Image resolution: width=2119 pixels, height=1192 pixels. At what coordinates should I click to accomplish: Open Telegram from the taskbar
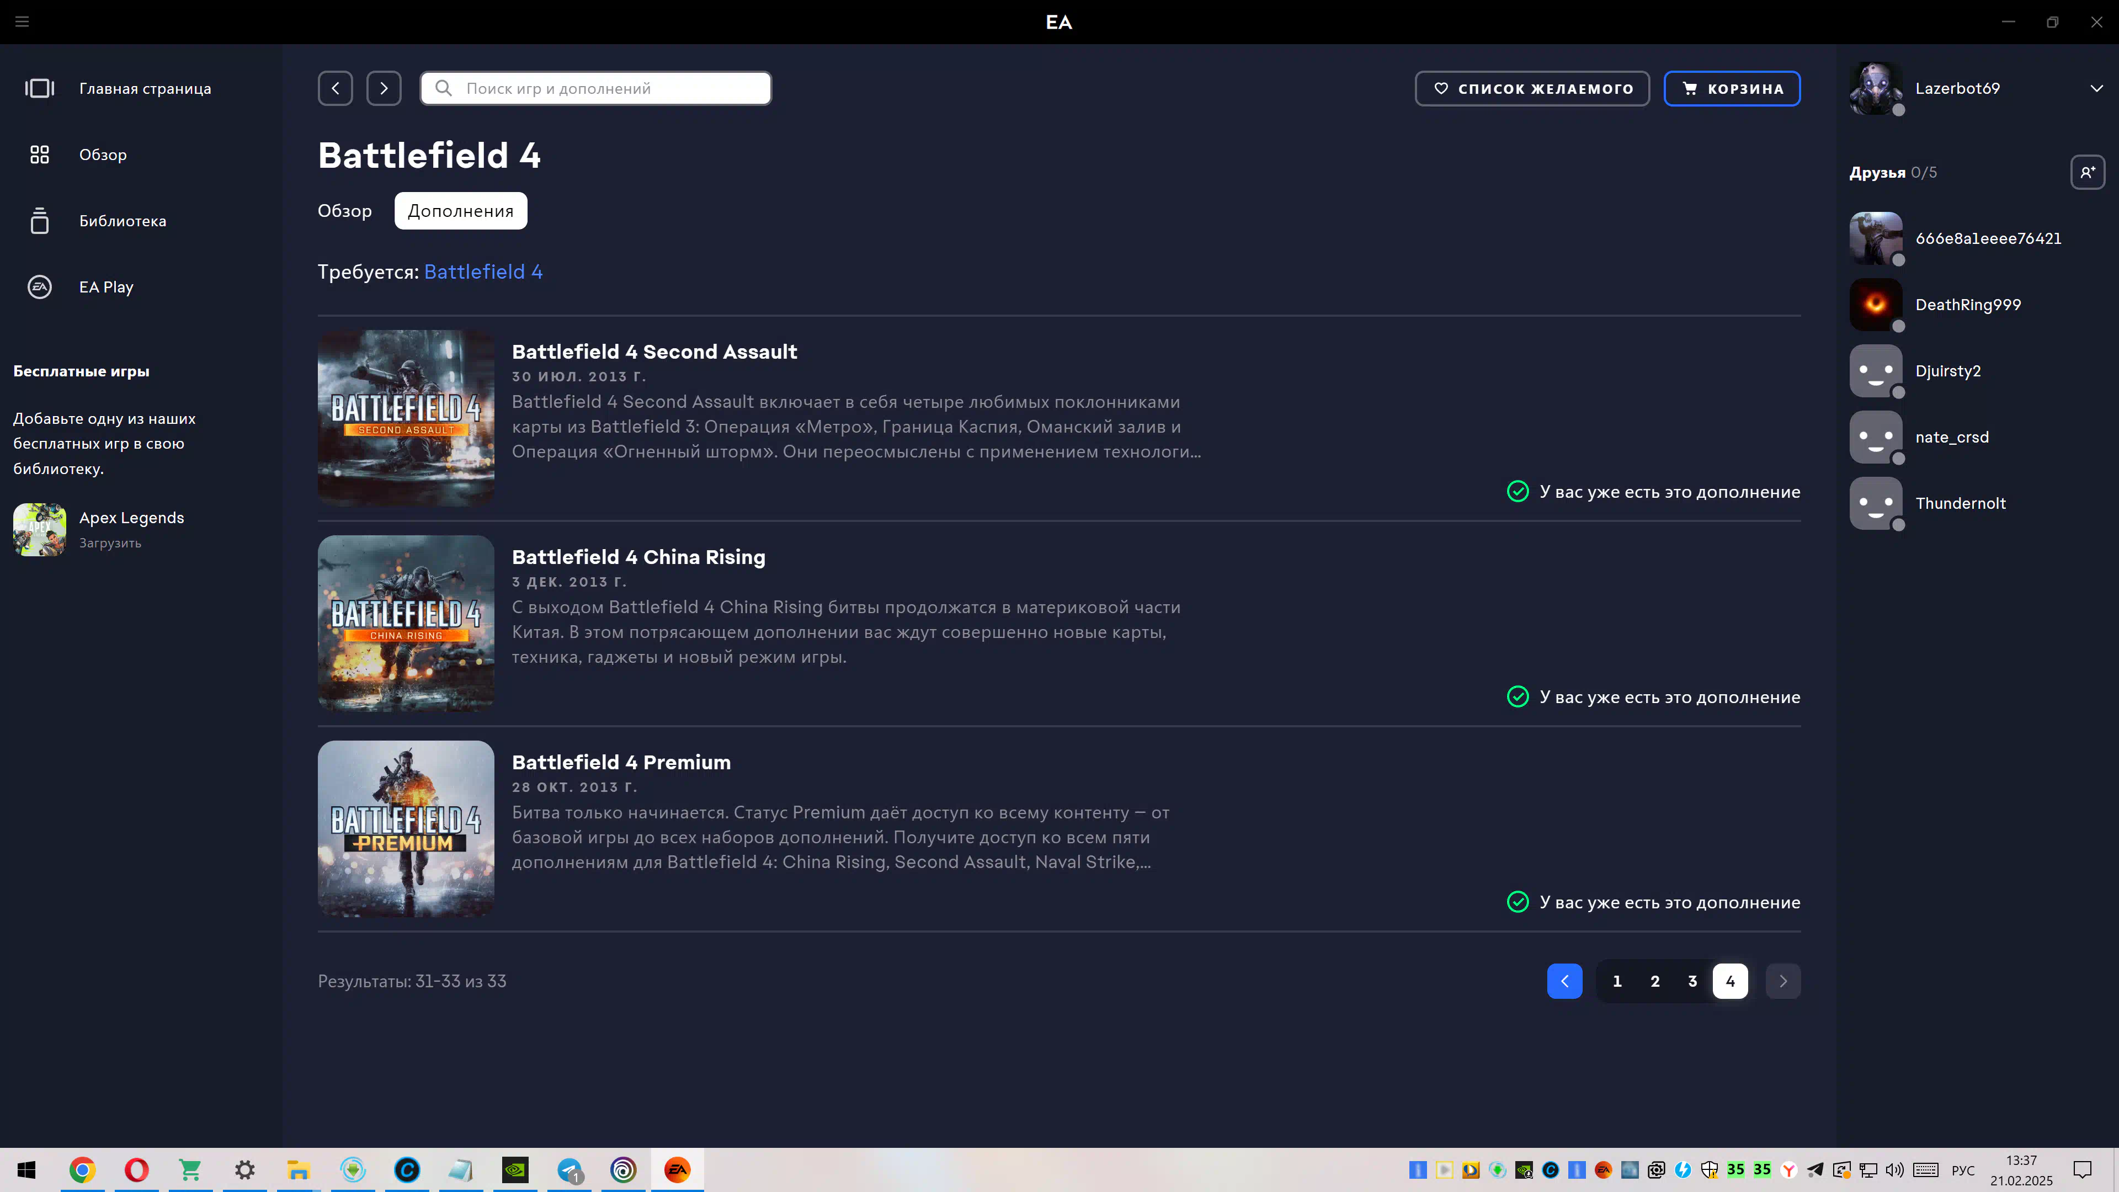pyautogui.click(x=569, y=1170)
